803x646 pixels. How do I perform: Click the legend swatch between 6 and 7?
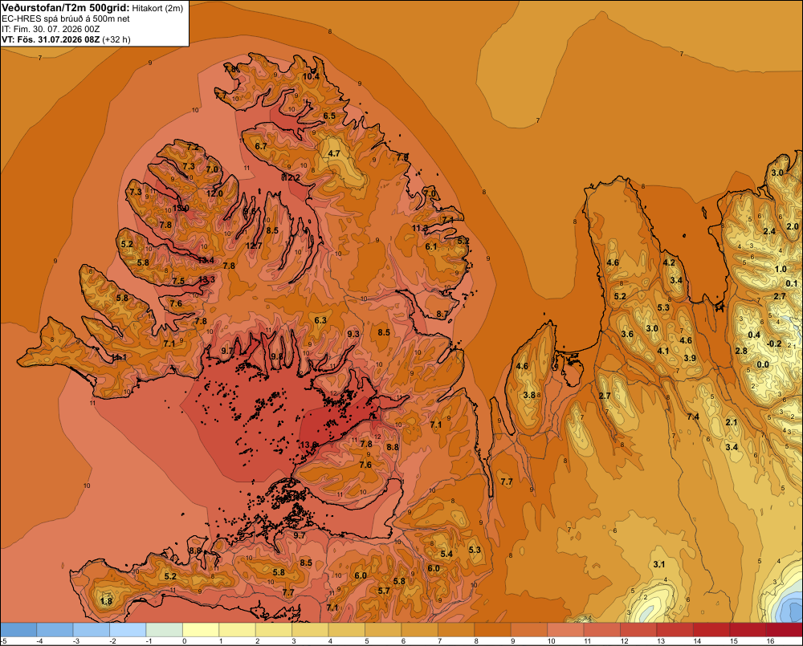click(x=419, y=630)
